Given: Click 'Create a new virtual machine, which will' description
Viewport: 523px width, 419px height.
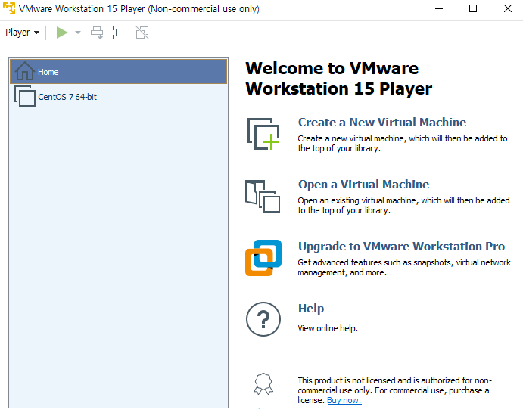Looking at the screenshot, I should (x=403, y=144).
